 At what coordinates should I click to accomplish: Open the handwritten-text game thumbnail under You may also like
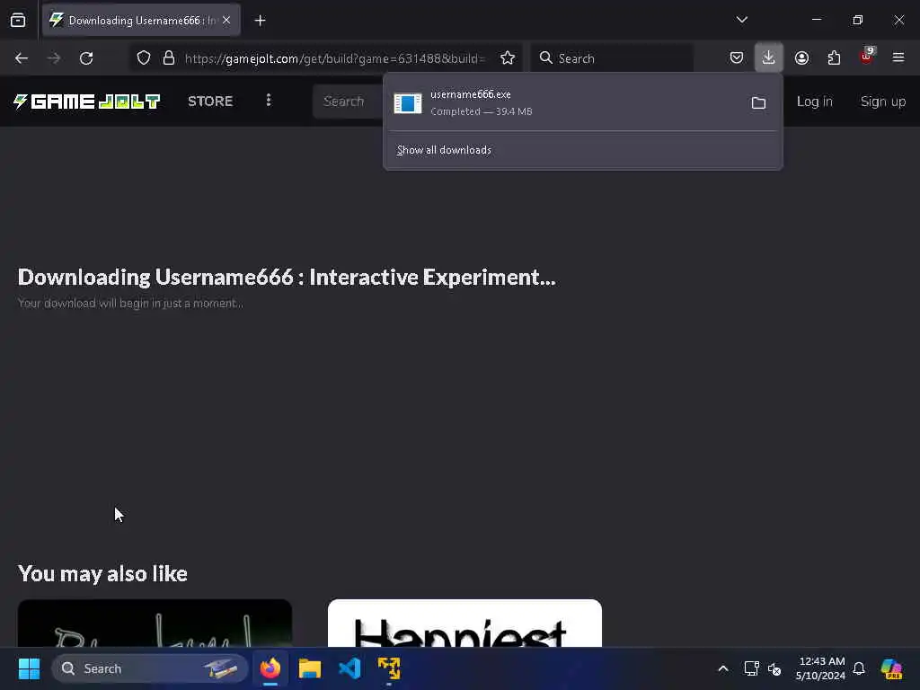pos(155,624)
